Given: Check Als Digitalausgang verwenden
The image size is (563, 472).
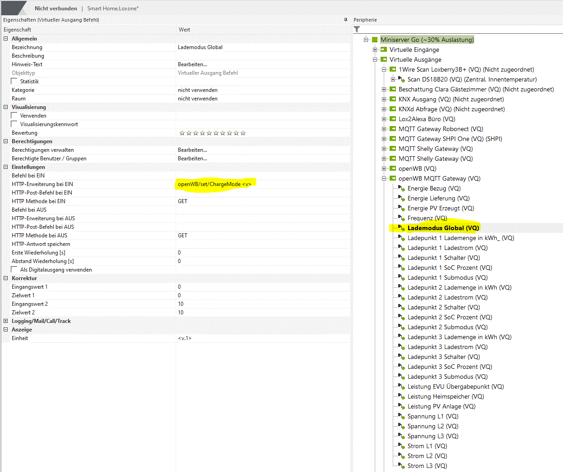Looking at the screenshot, I should pyautogui.click(x=14, y=270).
